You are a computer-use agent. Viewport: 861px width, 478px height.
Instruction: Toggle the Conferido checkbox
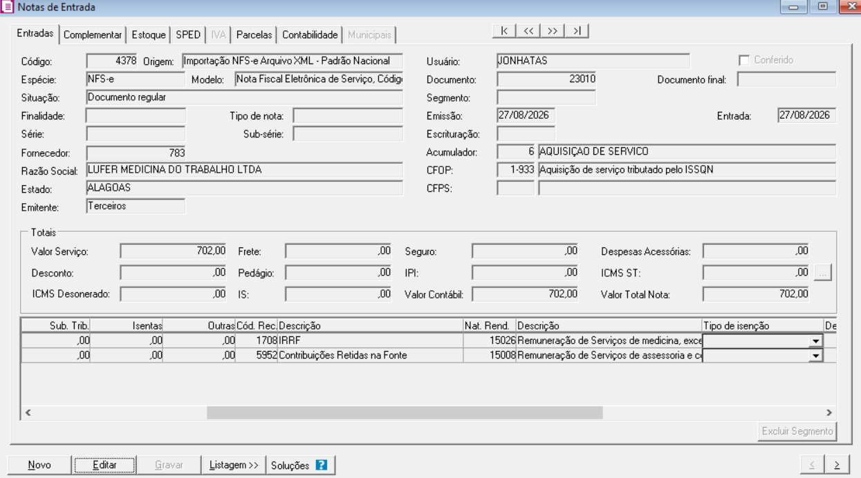[x=744, y=60]
